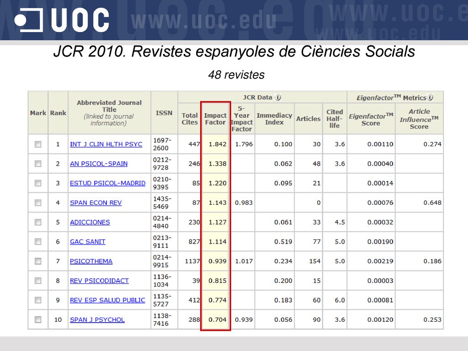Click the Articles column header
The width and height of the screenshot is (468, 351).
[x=308, y=119]
